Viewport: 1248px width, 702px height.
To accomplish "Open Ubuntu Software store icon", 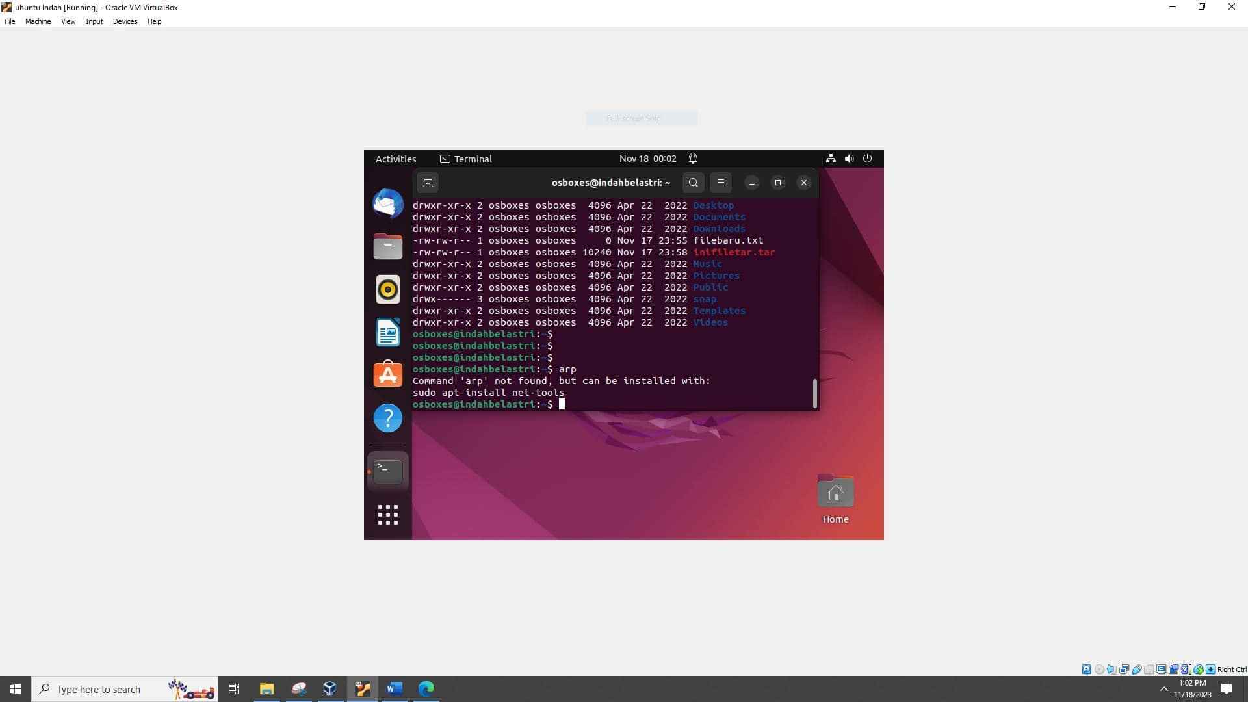I will coord(388,374).
